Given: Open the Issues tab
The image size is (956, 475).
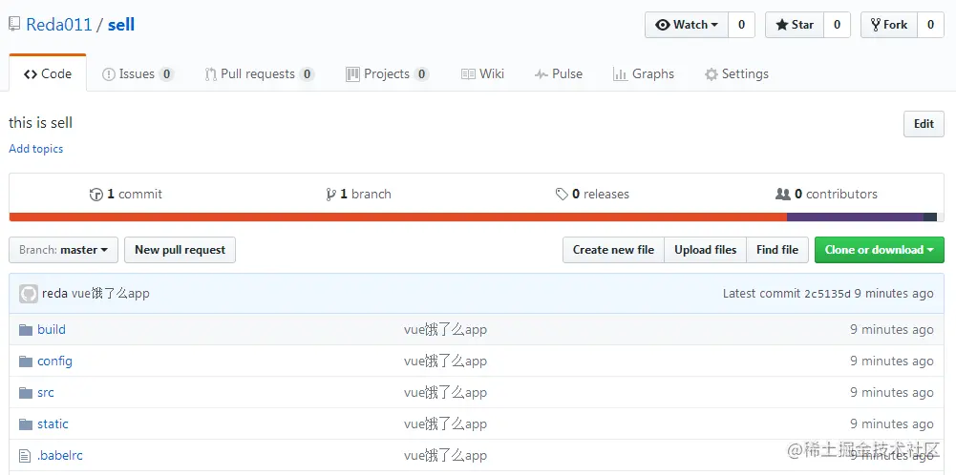Looking at the screenshot, I should 138,74.
